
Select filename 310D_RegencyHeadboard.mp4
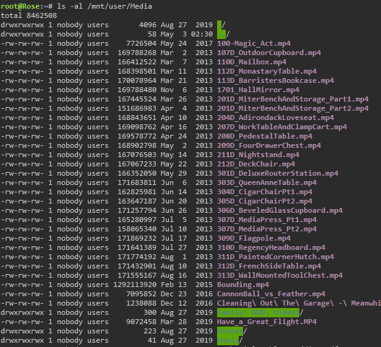(271, 247)
